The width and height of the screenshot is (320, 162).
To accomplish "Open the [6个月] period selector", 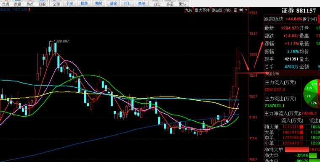I will tap(310, 19).
